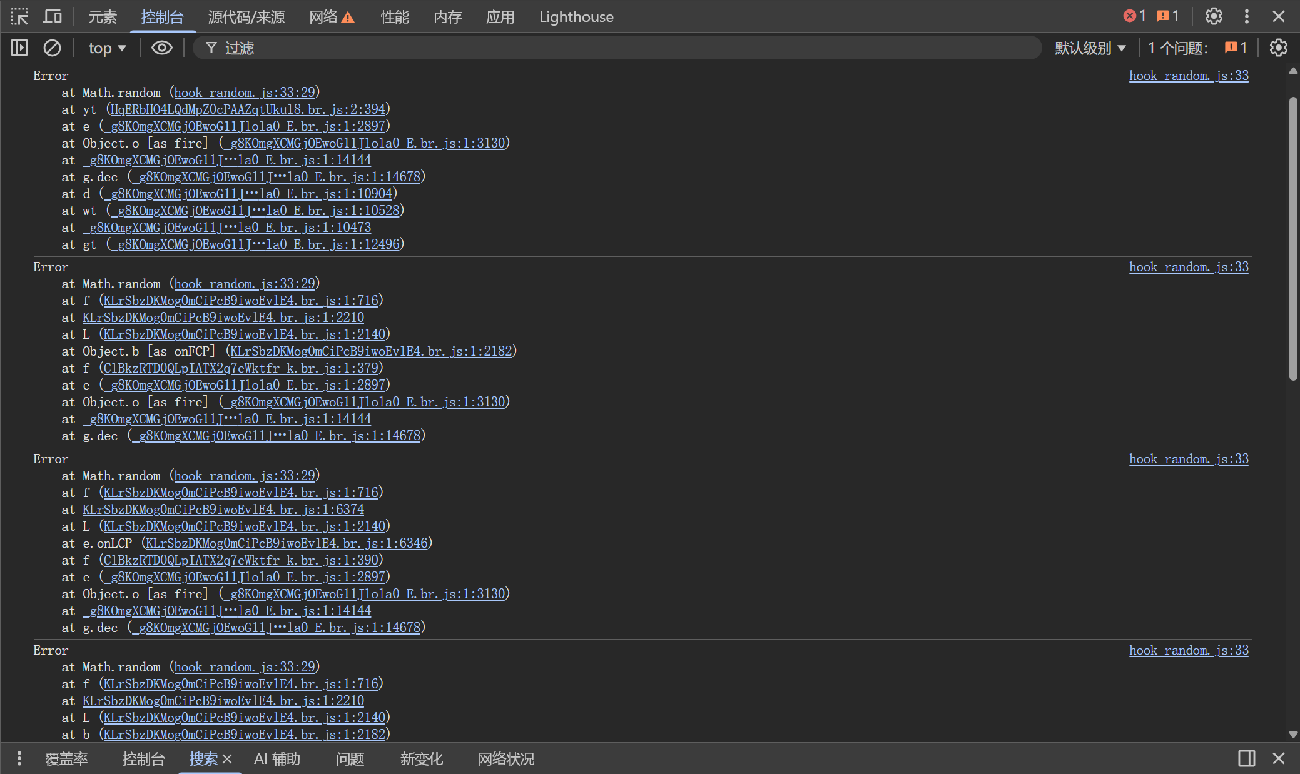Screen dimensions: 1300x774
Task: Activate the inspect element picker icon
Action: [19, 16]
